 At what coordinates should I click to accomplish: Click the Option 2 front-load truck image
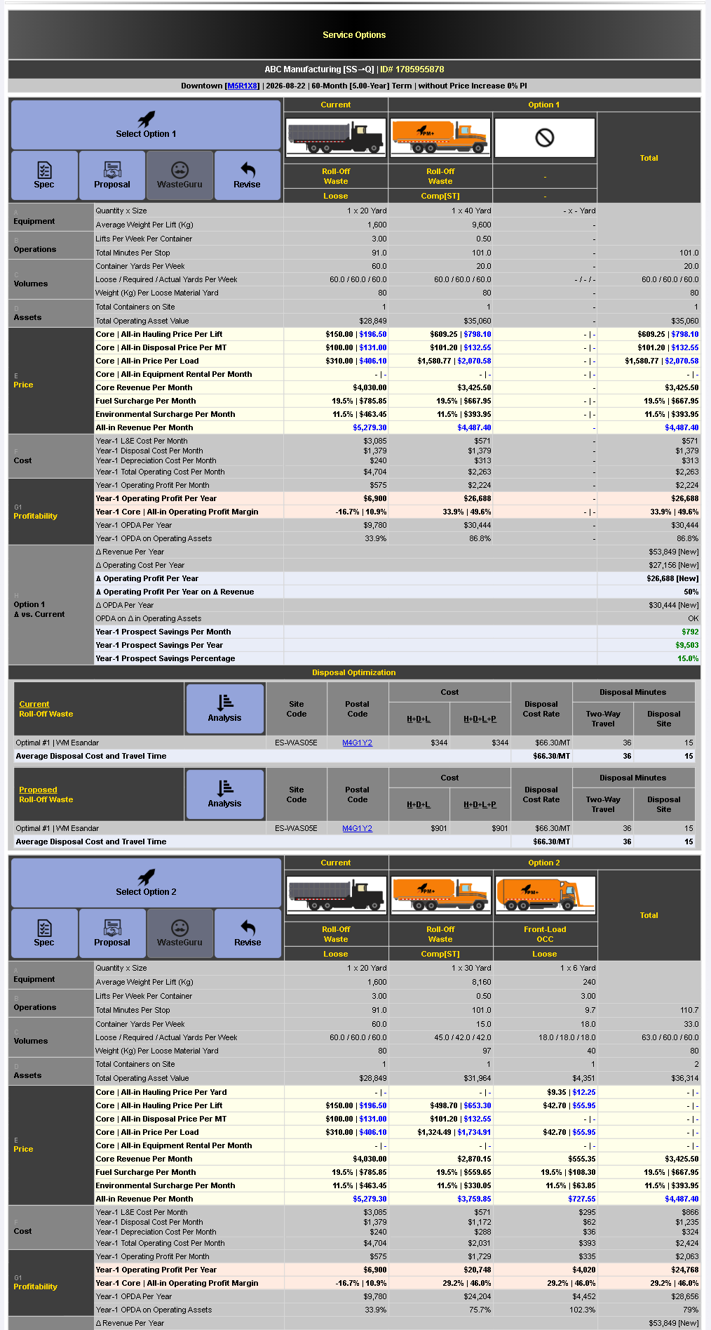click(x=545, y=895)
